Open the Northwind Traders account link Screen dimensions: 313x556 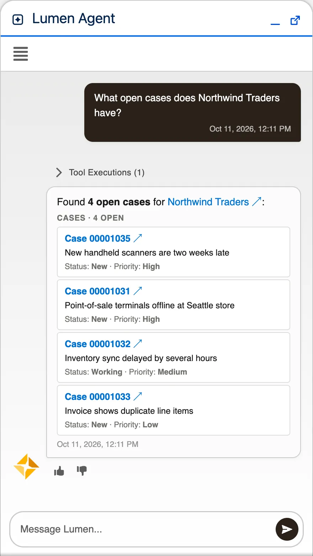[x=208, y=202]
